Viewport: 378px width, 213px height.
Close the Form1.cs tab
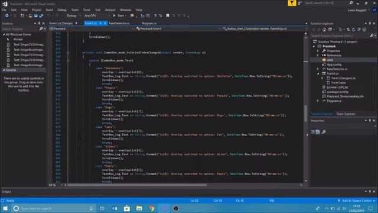click(x=105, y=23)
